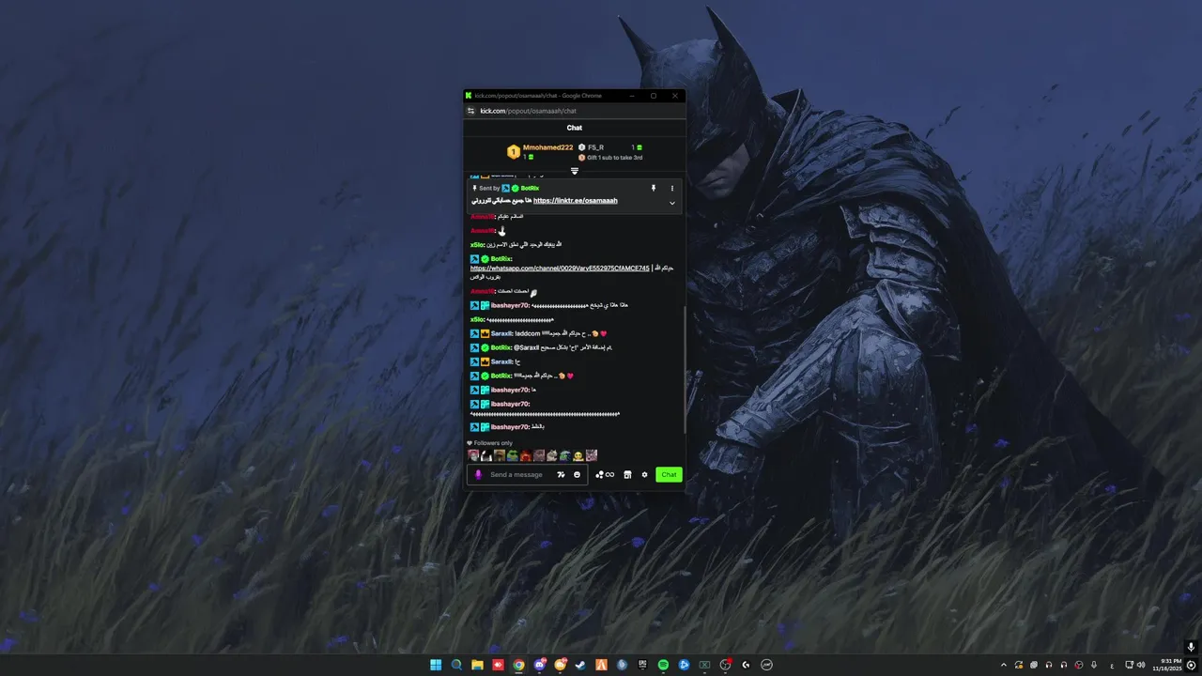Expand the gift leaderboard below Mmohamed222
This screenshot has width=1202, height=676.
pos(575,171)
